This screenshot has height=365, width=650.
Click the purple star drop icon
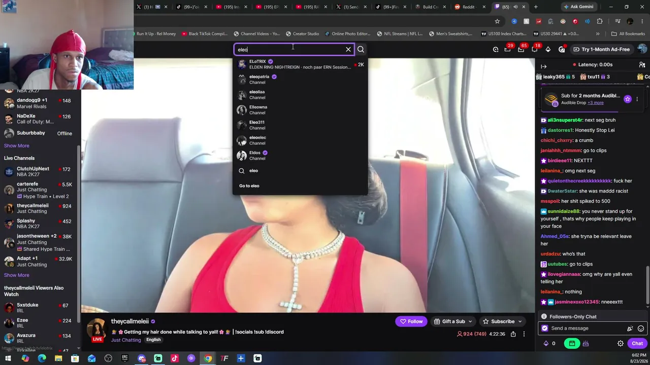[628, 99]
